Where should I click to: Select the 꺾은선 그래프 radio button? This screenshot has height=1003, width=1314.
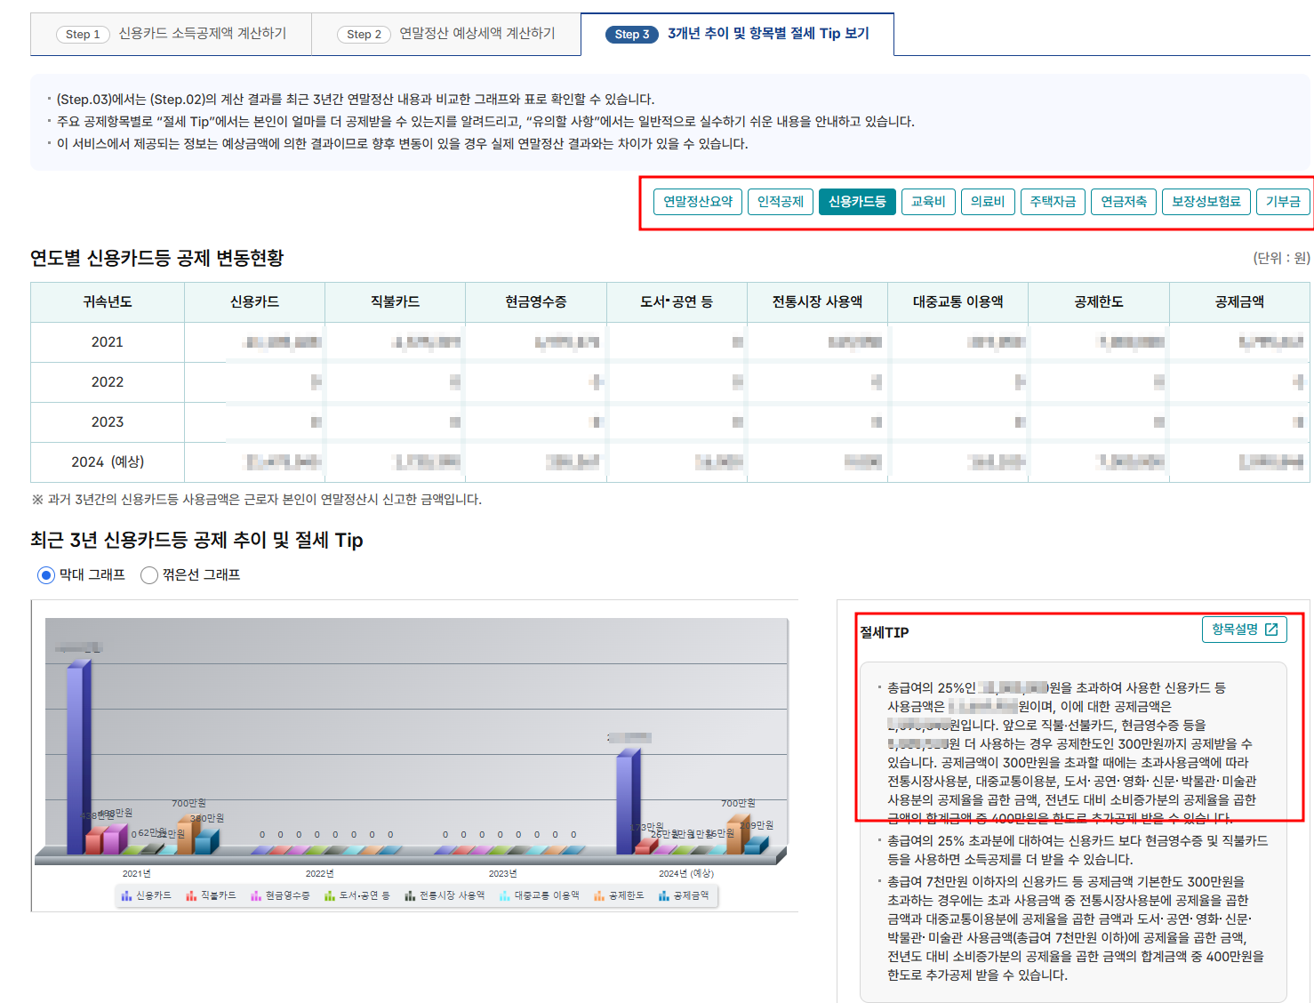click(149, 575)
